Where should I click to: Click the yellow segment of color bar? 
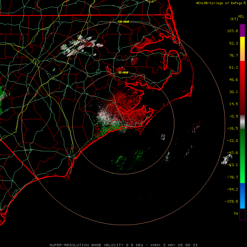(242, 49)
